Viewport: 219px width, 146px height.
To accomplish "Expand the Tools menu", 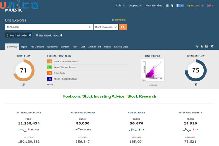I will click(119, 6).
